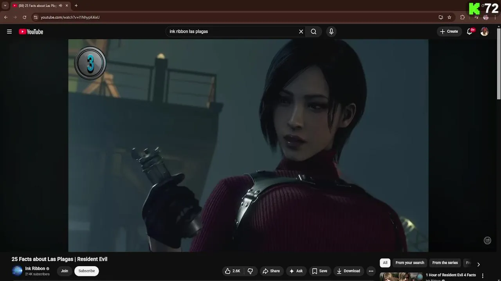Join the Ink Ribbon channel membership
Image resolution: width=501 pixels, height=281 pixels.
pyautogui.click(x=65, y=271)
